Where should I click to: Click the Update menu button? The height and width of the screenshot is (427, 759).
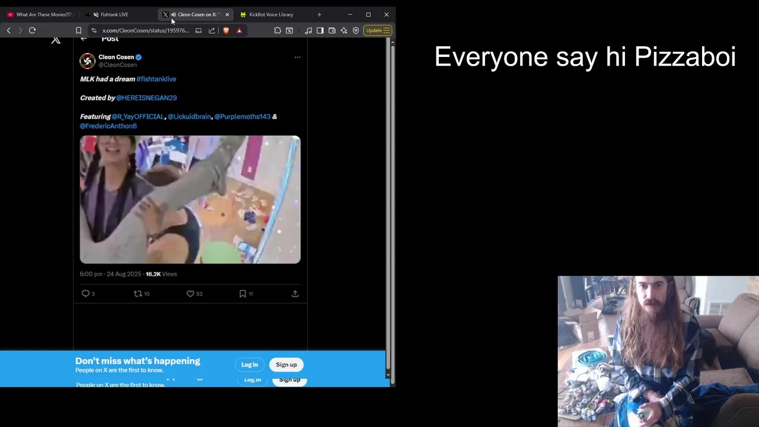pos(378,30)
